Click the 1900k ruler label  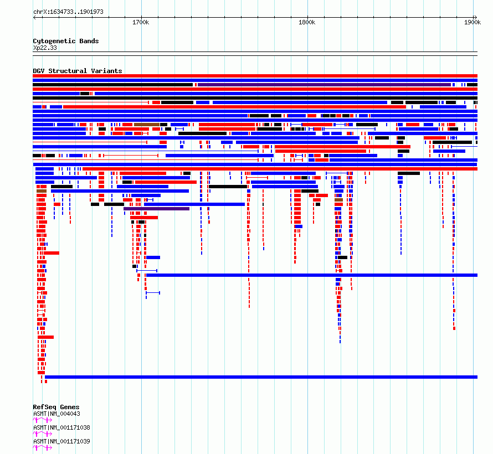point(473,22)
